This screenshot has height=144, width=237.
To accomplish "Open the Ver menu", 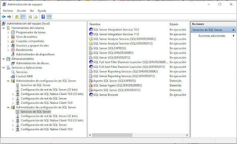I will [x=31, y=11].
